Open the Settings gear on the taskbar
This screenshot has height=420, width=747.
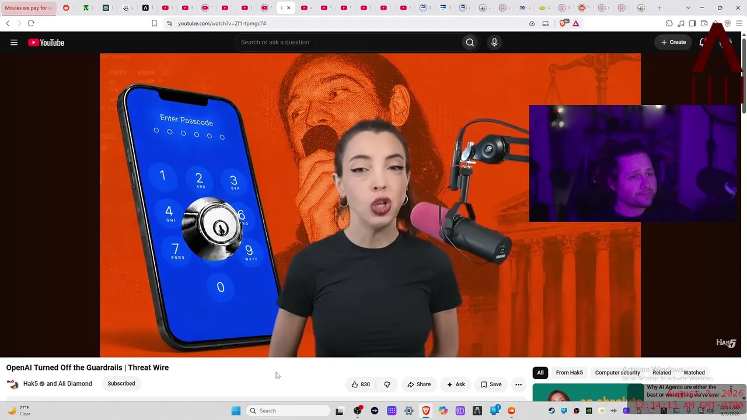pos(409,411)
